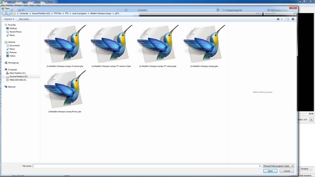The height and width of the screenshot is (177, 315).
Task: Click the Desktop icon in Favorites
Action: pos(8,28)
